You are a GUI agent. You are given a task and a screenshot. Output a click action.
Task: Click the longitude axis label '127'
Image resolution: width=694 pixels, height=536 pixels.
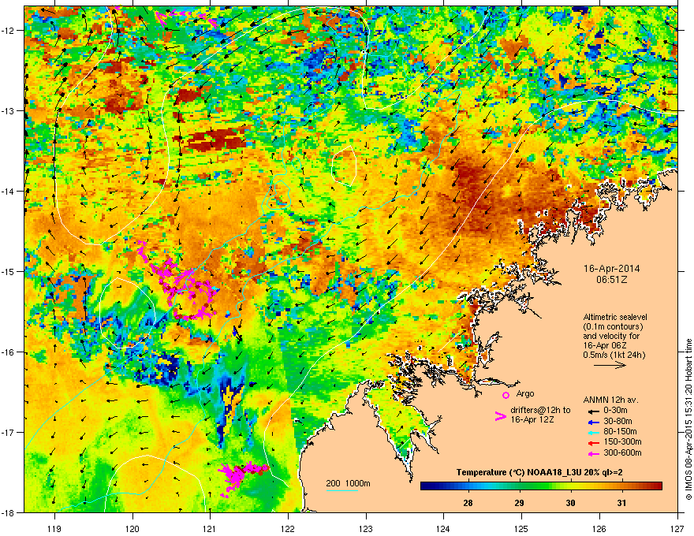[677, 528]
